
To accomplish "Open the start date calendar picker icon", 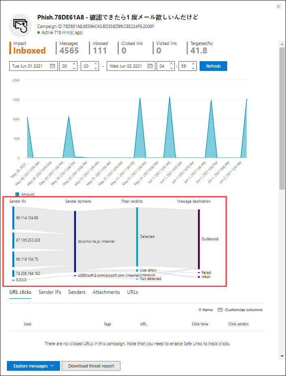I will [x=52, y=66].
